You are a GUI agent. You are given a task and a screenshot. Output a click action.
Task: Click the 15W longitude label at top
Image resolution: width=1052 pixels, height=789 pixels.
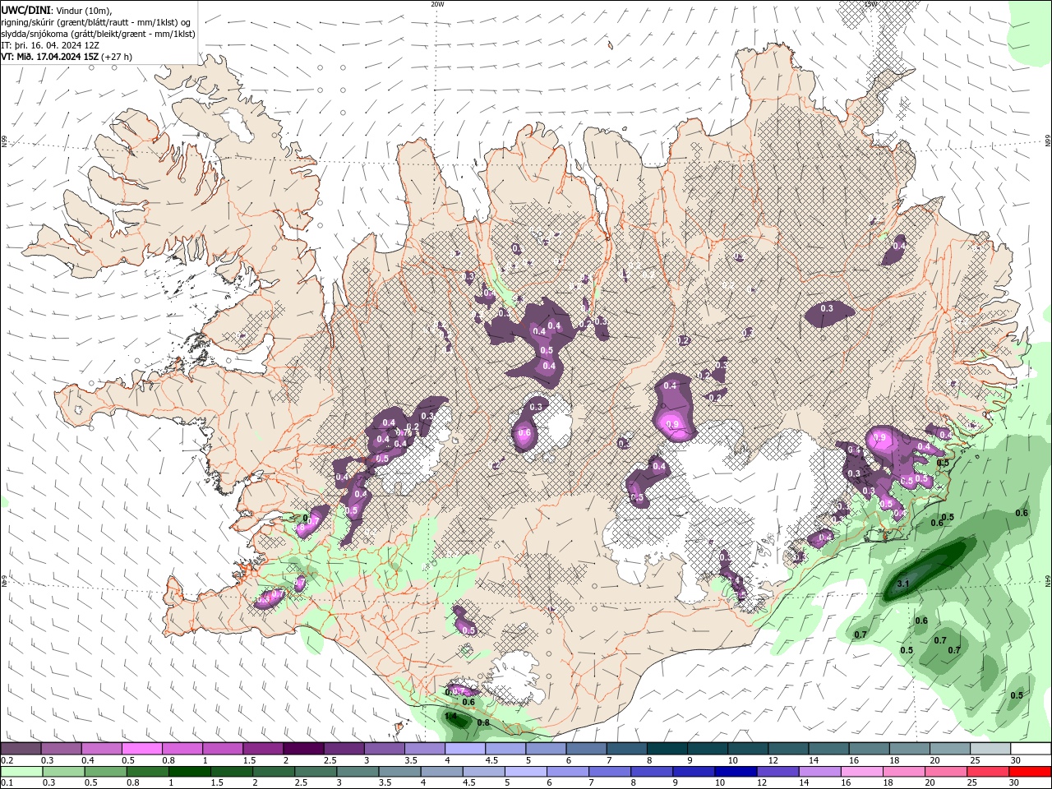pyautogui.click(x=870, y=4)
